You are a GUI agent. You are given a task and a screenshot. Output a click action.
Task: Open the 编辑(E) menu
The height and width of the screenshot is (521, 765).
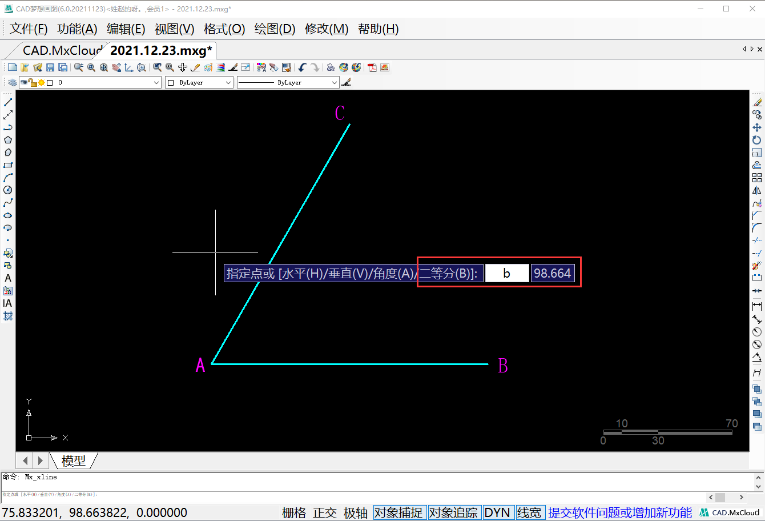(126, 29)
